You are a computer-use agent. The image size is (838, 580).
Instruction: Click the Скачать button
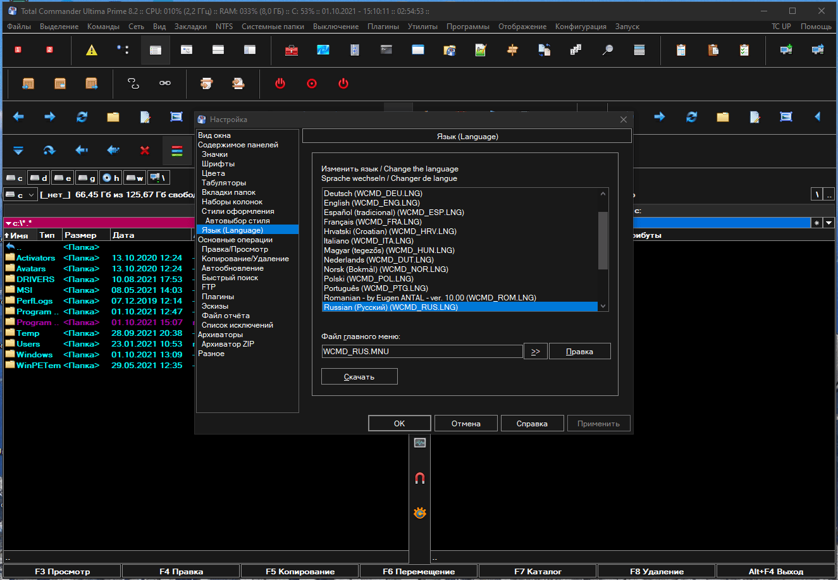359,376
